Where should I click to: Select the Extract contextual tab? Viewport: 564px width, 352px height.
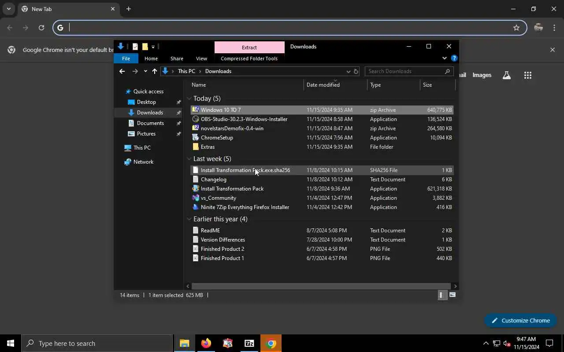pos(249,47)
